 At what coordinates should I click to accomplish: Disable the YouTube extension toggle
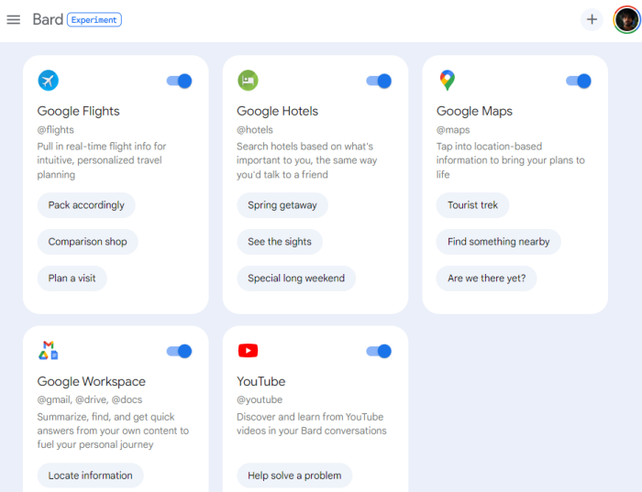pyautogui.click(x=379, y=351)
